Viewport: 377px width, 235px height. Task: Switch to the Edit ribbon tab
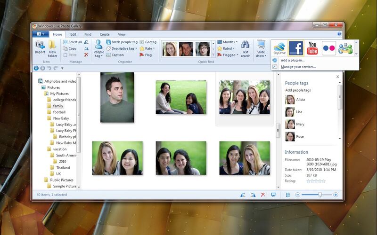pyautogui.click(x=73, y=34)
